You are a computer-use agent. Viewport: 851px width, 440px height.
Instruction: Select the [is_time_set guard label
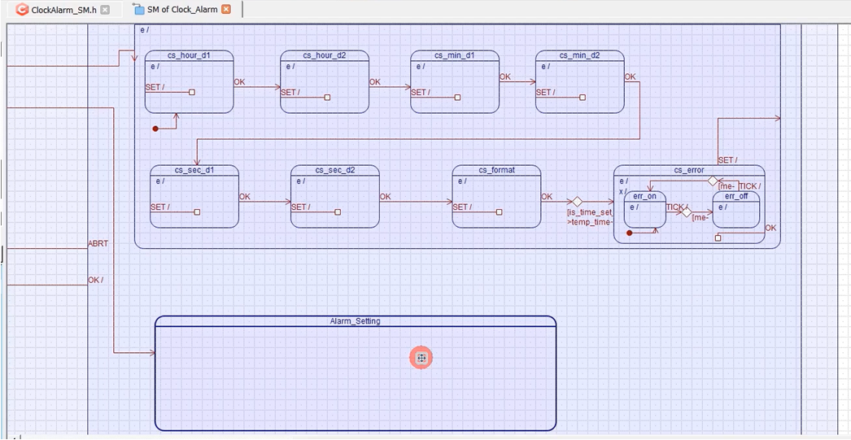coord(590,212)
